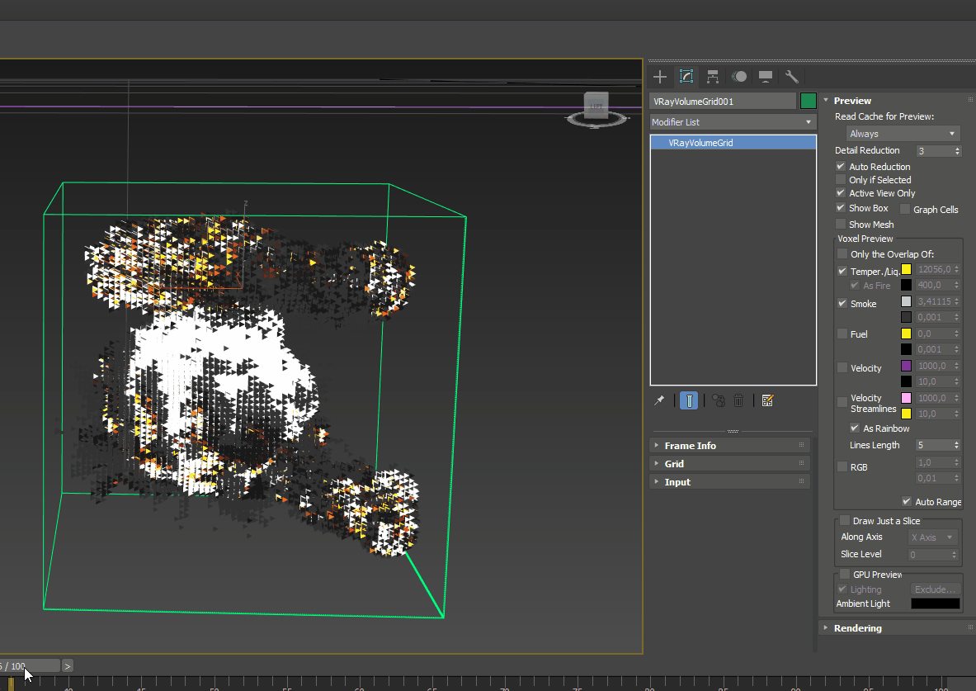Open the Utilities wrench panel icon
The image size is (976, 691).
pos(792,77)
